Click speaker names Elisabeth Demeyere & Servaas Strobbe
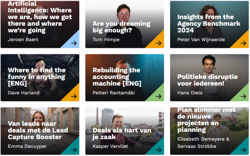The height and width of the screenshot is (156, 250). click(203, 143)
